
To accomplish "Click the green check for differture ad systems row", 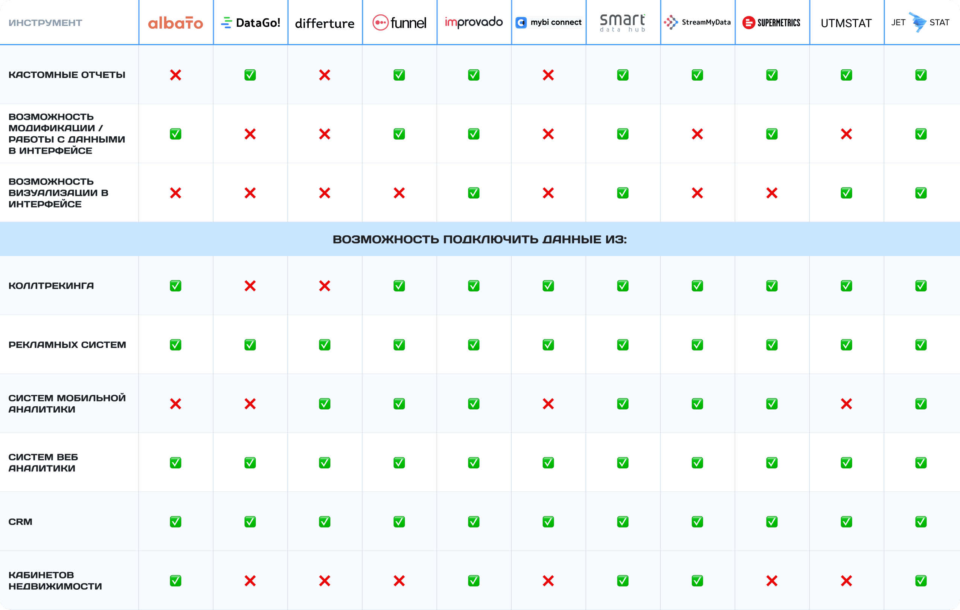I will 325,345.
